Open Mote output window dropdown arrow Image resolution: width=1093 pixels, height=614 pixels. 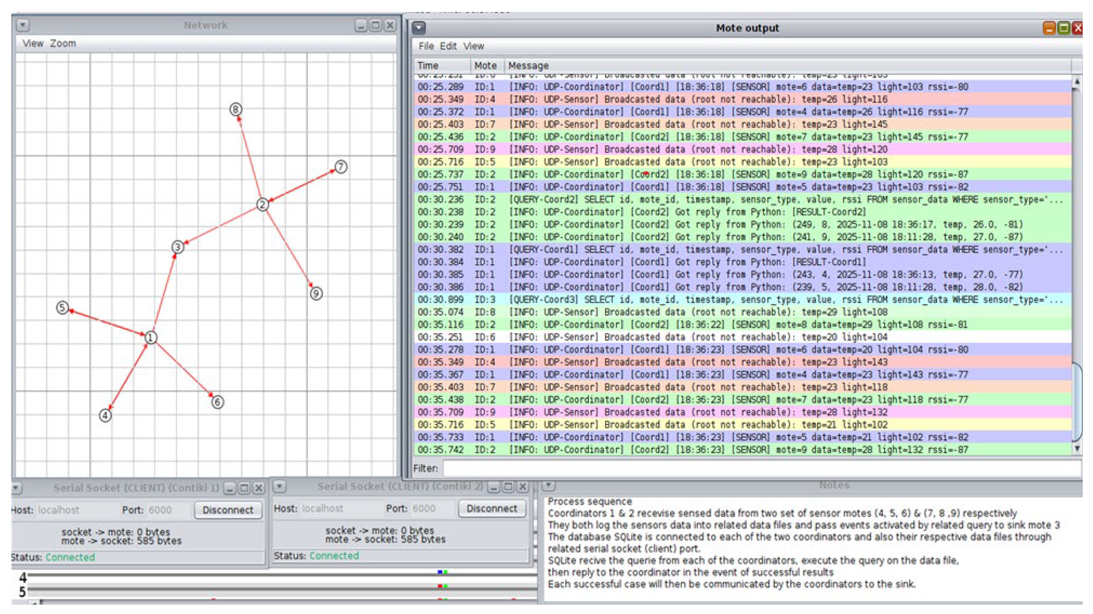pos(419,28)
